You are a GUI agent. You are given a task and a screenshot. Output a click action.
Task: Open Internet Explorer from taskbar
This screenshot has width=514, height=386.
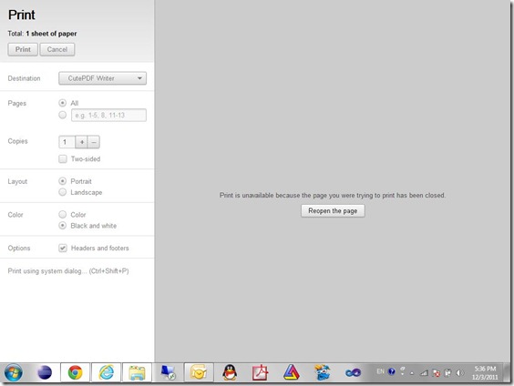(106, 372)
